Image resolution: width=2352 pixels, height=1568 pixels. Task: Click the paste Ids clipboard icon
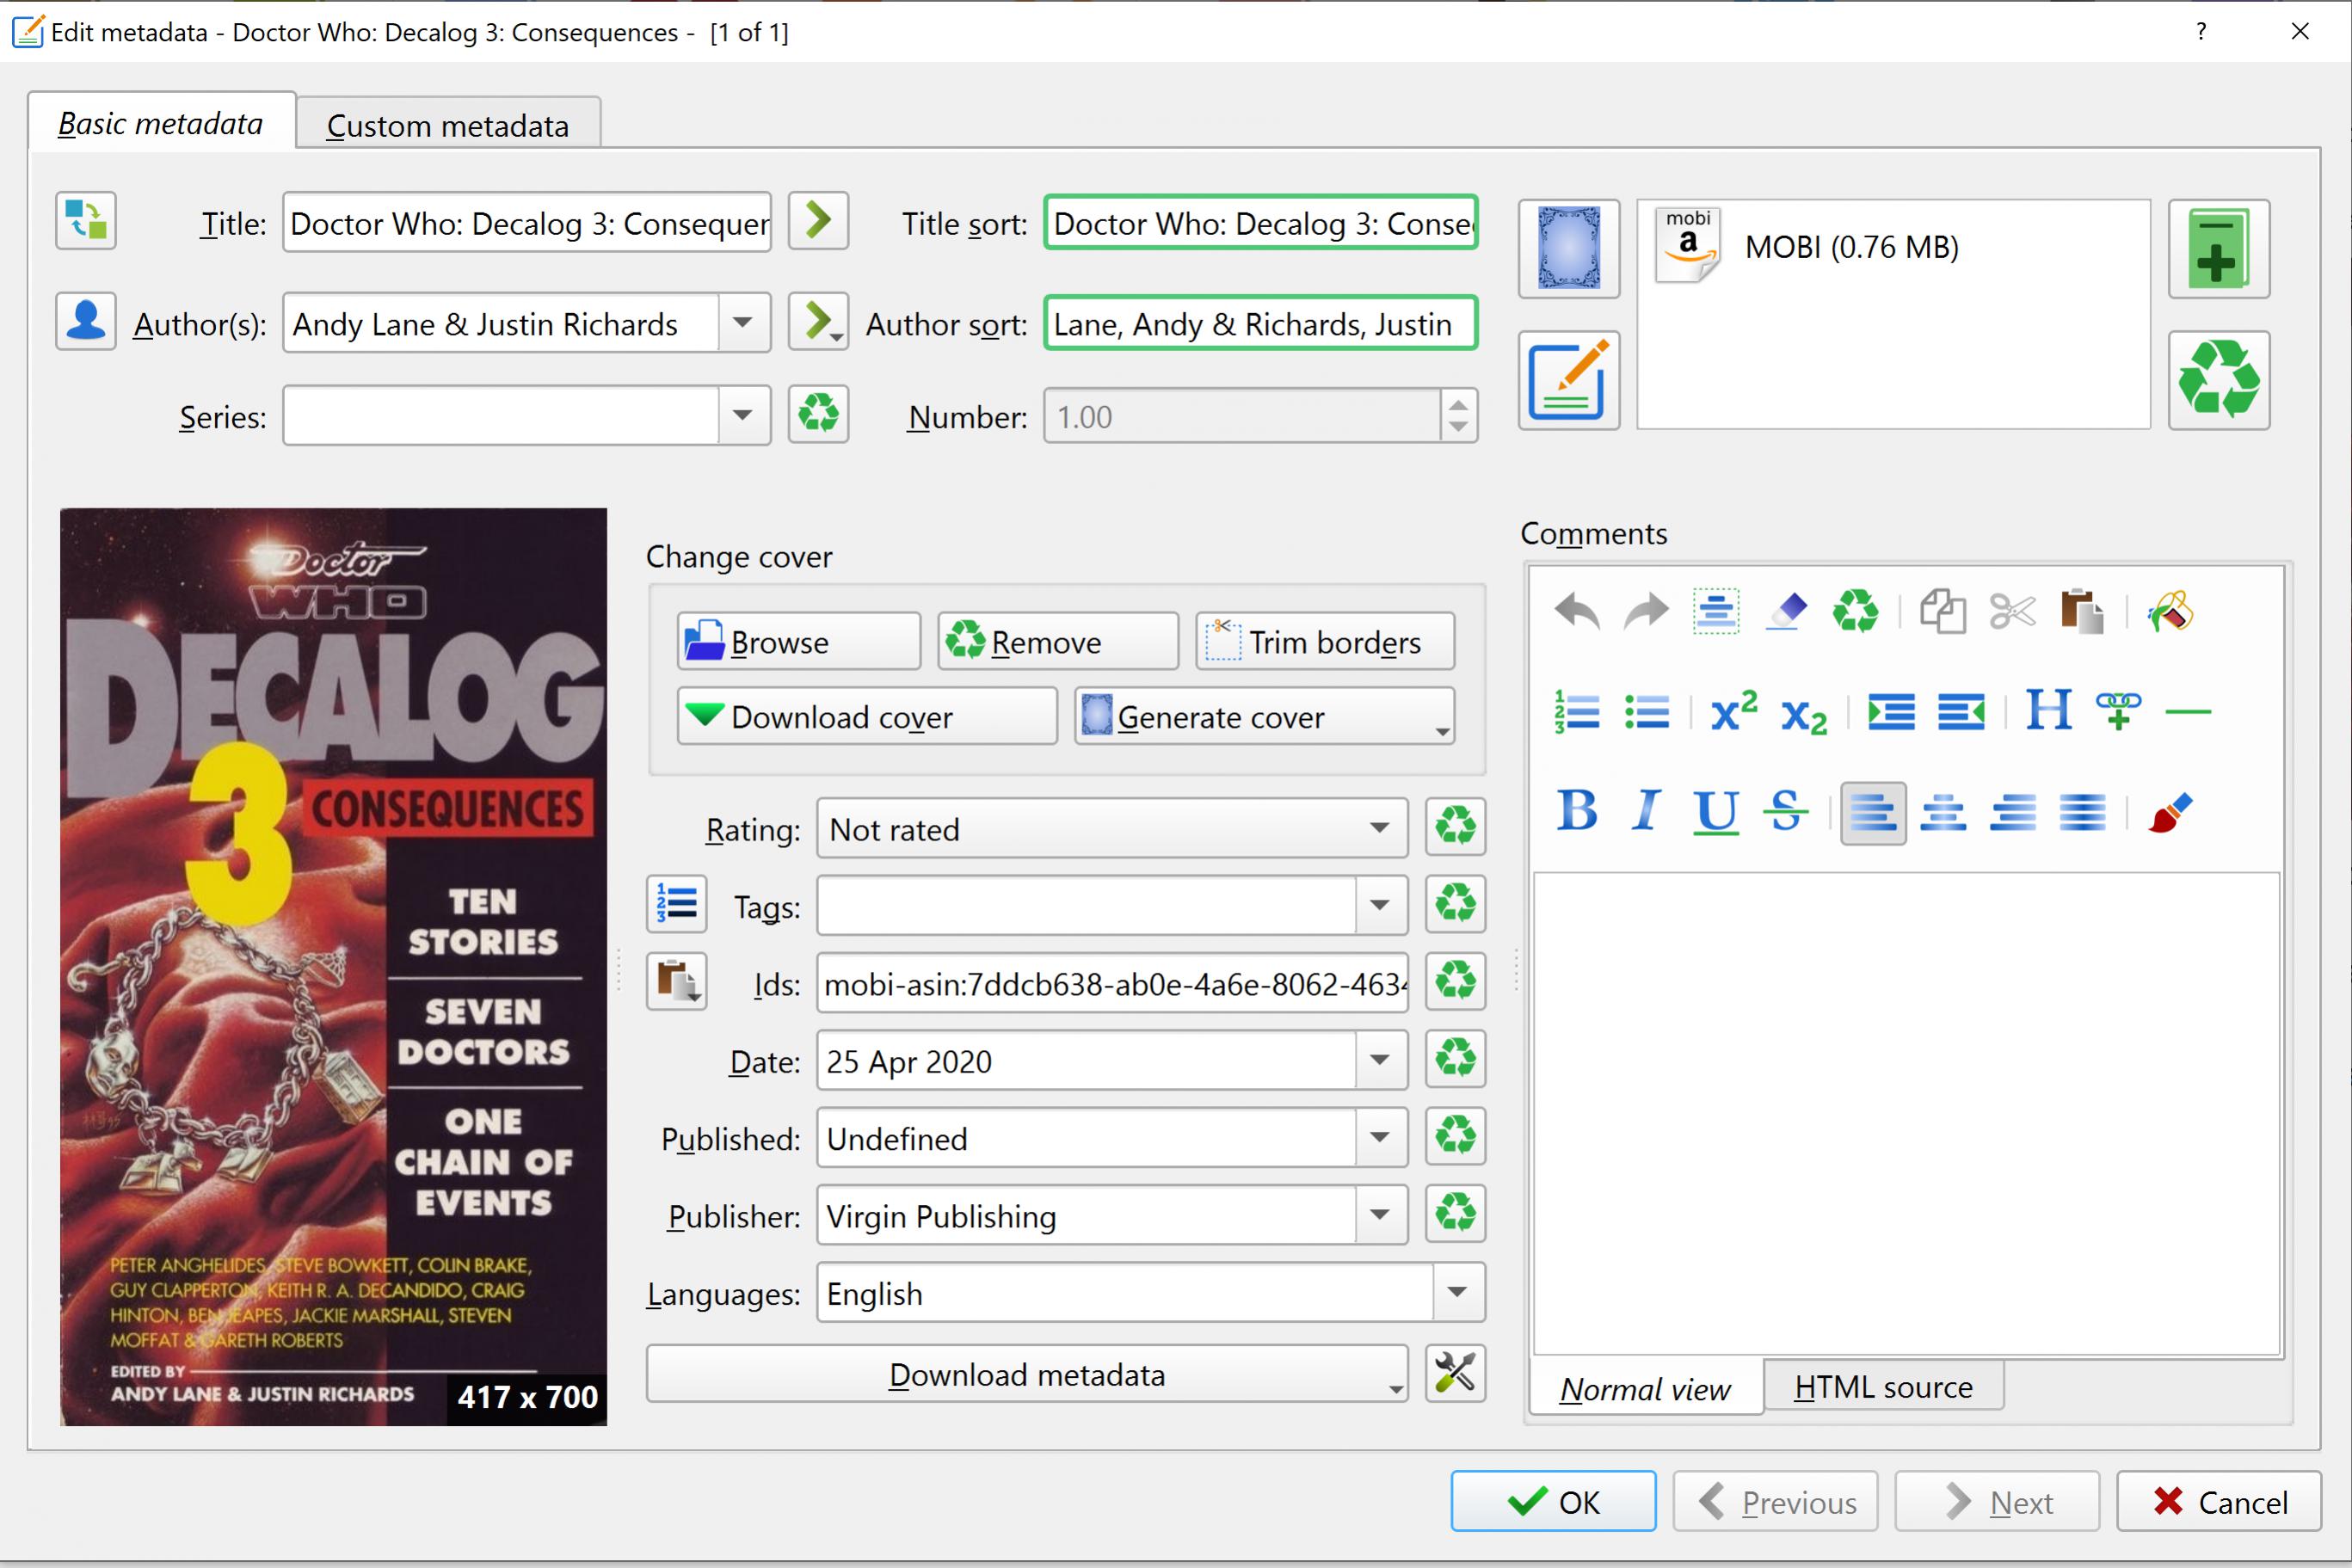677,982
